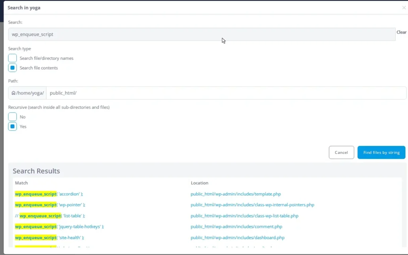Screen dimensions: 408x255
Task: Click the 'jquery-table-hotkeys' match text
Action: (x=59, y=227)
